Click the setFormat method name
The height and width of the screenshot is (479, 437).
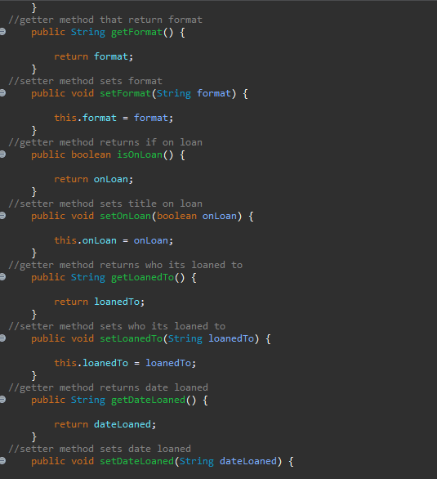(x=126, y=93)
